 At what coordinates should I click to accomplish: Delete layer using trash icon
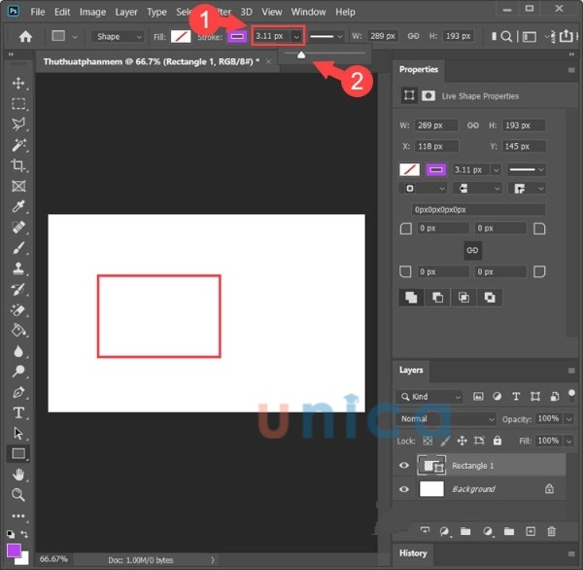pos(552,531)
